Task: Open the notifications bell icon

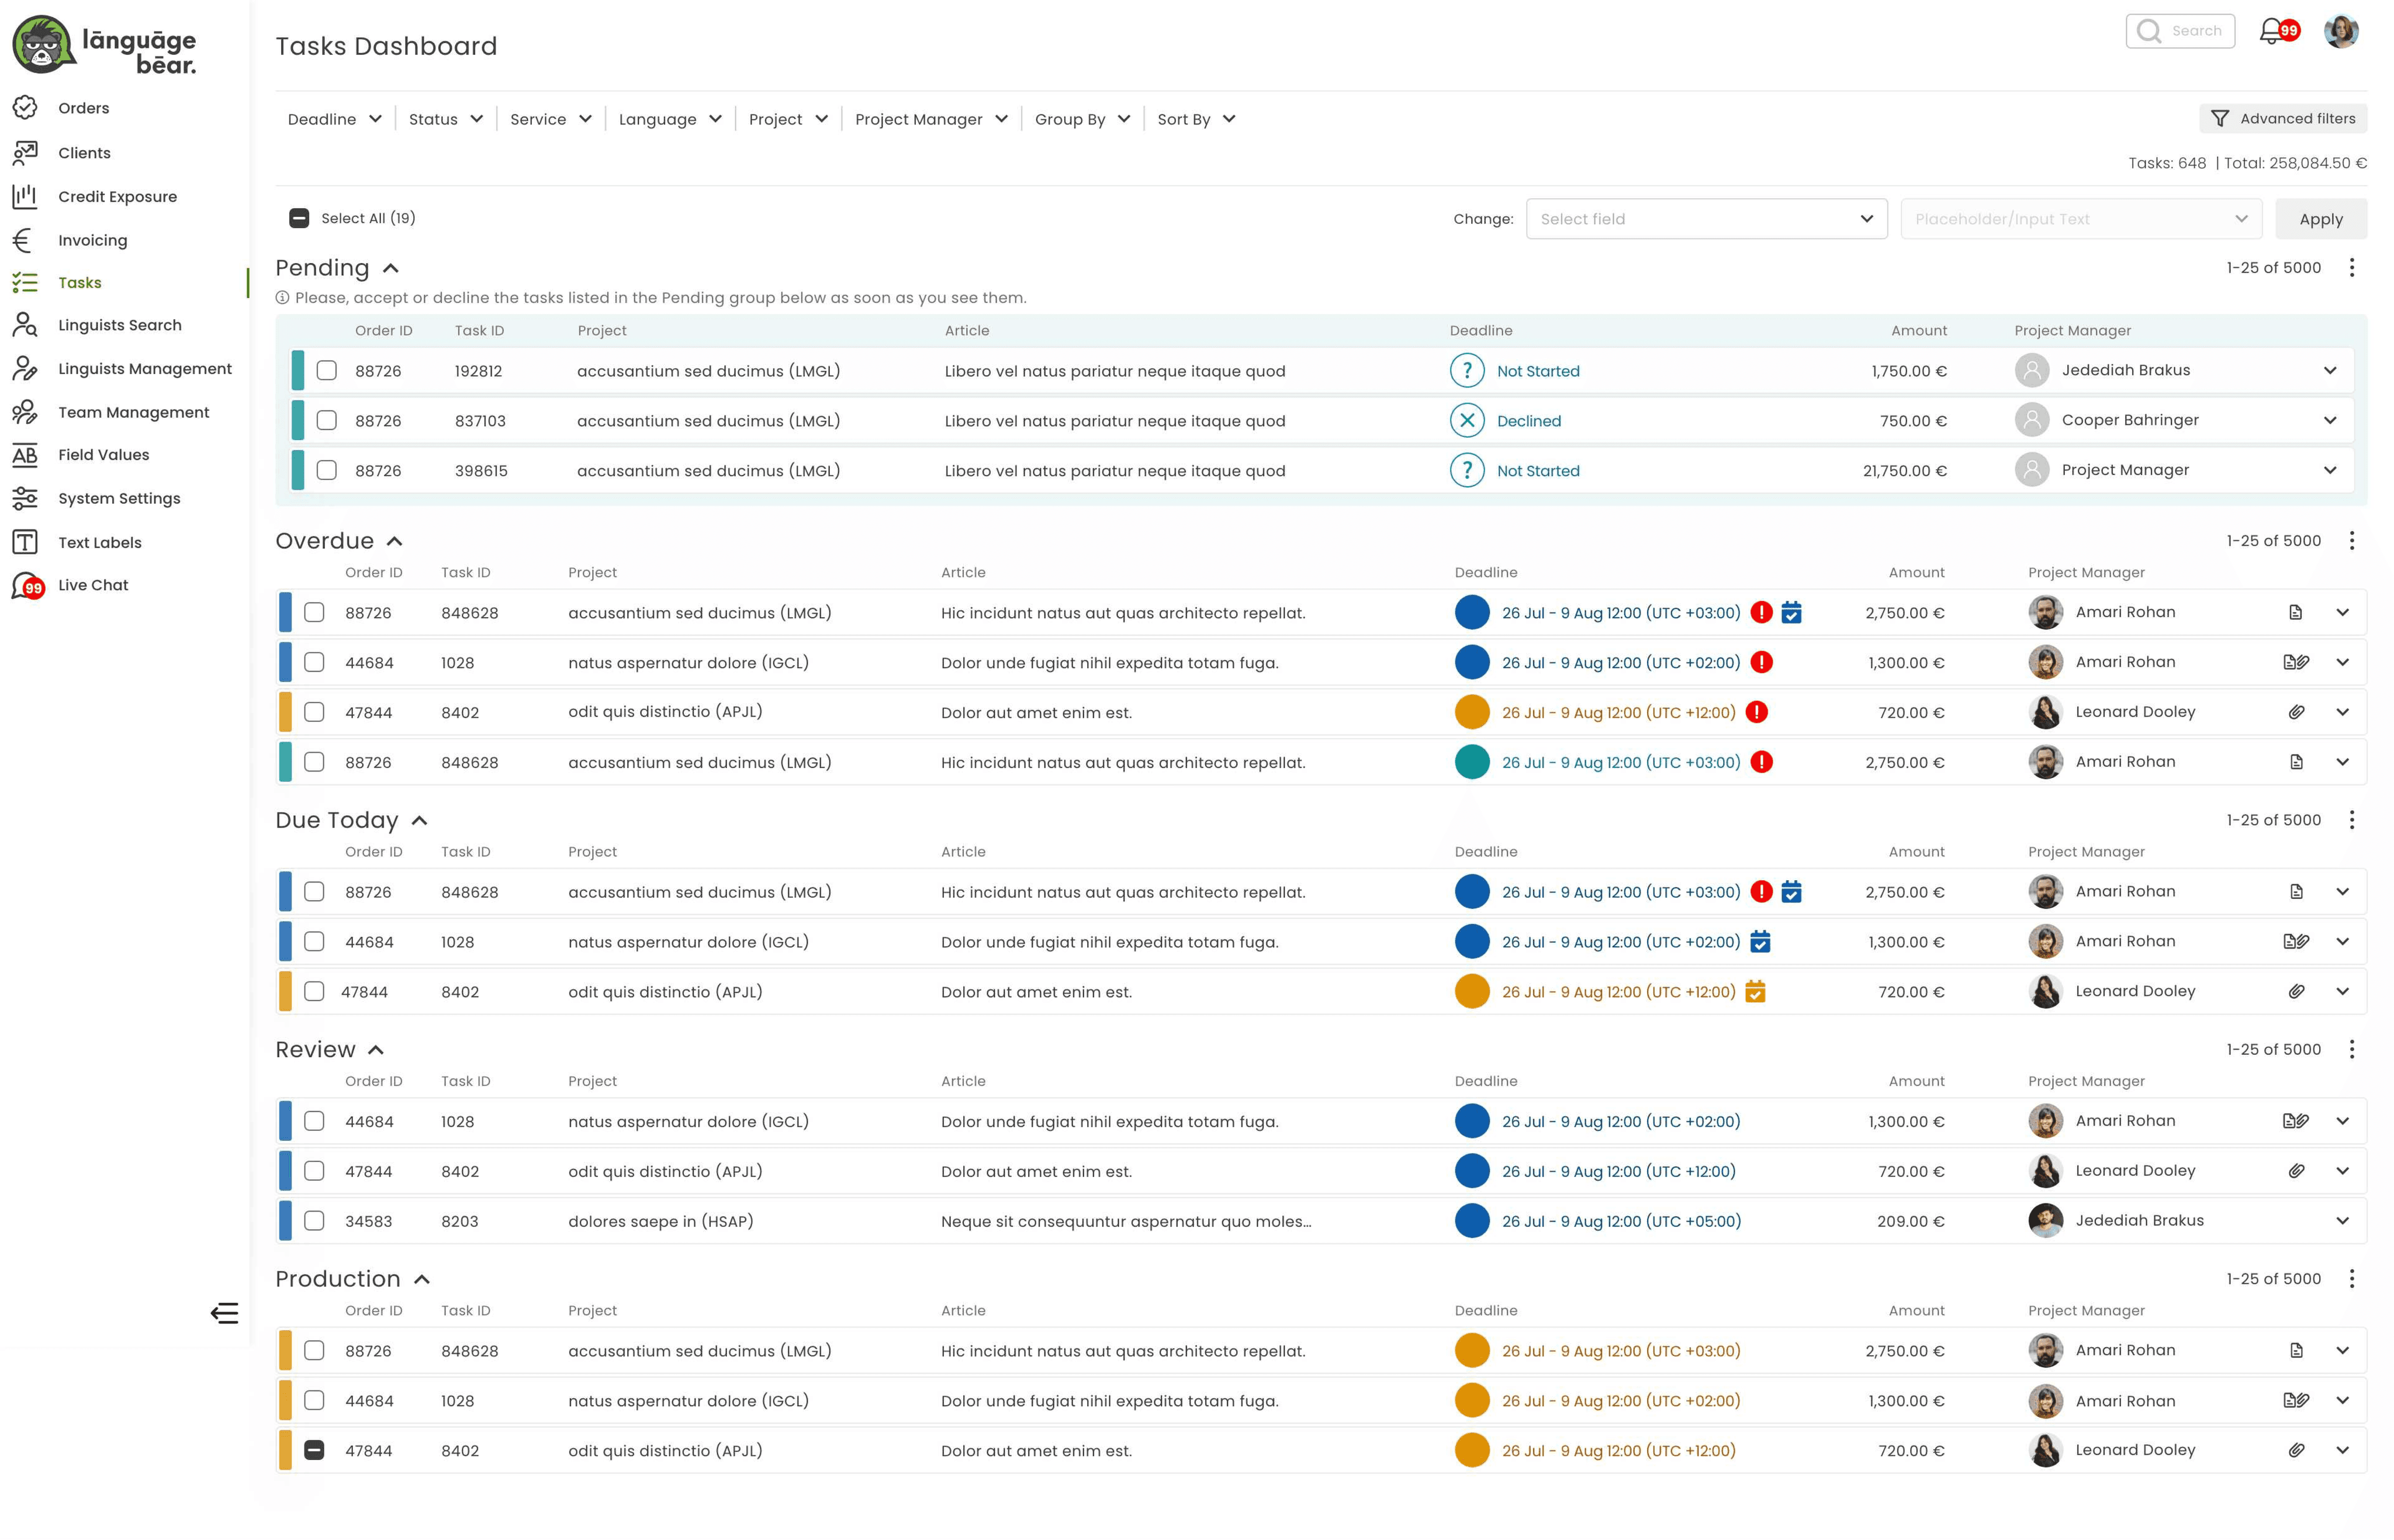Action: (x=2272, y=31)
